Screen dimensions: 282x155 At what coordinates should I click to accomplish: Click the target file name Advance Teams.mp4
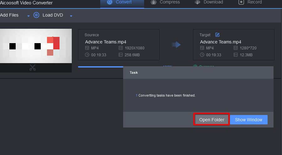(221, 42)
